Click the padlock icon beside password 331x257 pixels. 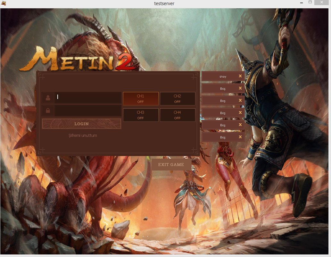48,111
